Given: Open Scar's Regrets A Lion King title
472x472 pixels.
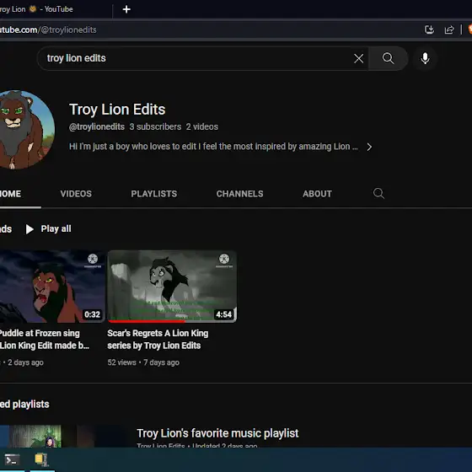Looking at the screenshot, I should tap(158, 339).
